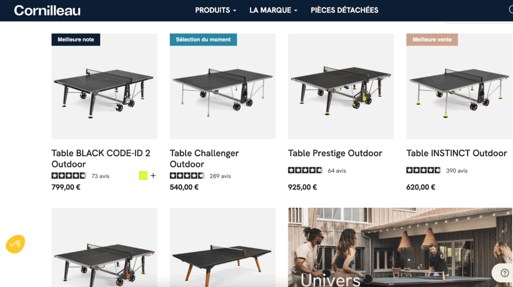The image size is (513, 287).
Task: Click the 289 avis reviews link
Action: [x=220, y=176]
